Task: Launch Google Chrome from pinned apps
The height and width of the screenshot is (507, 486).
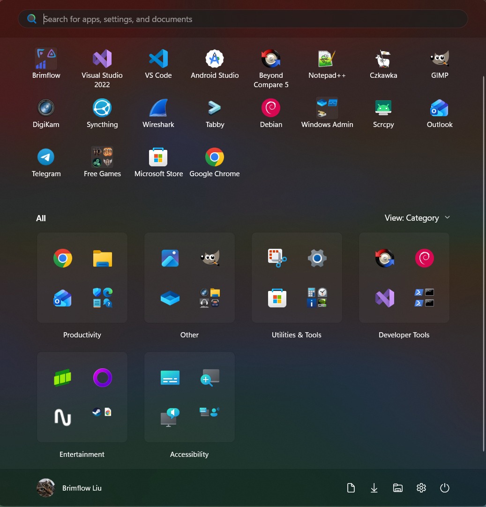Action: (x=215, y=162)
